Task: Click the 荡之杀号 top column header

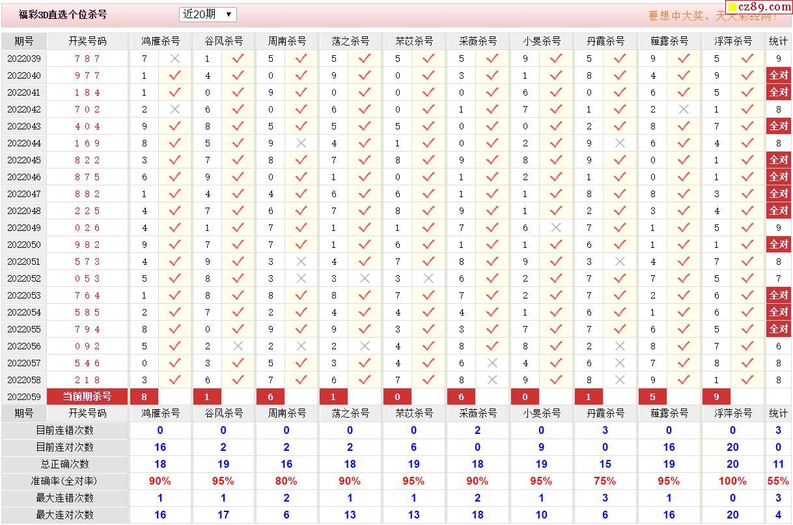Action: [x=350, y=41]
